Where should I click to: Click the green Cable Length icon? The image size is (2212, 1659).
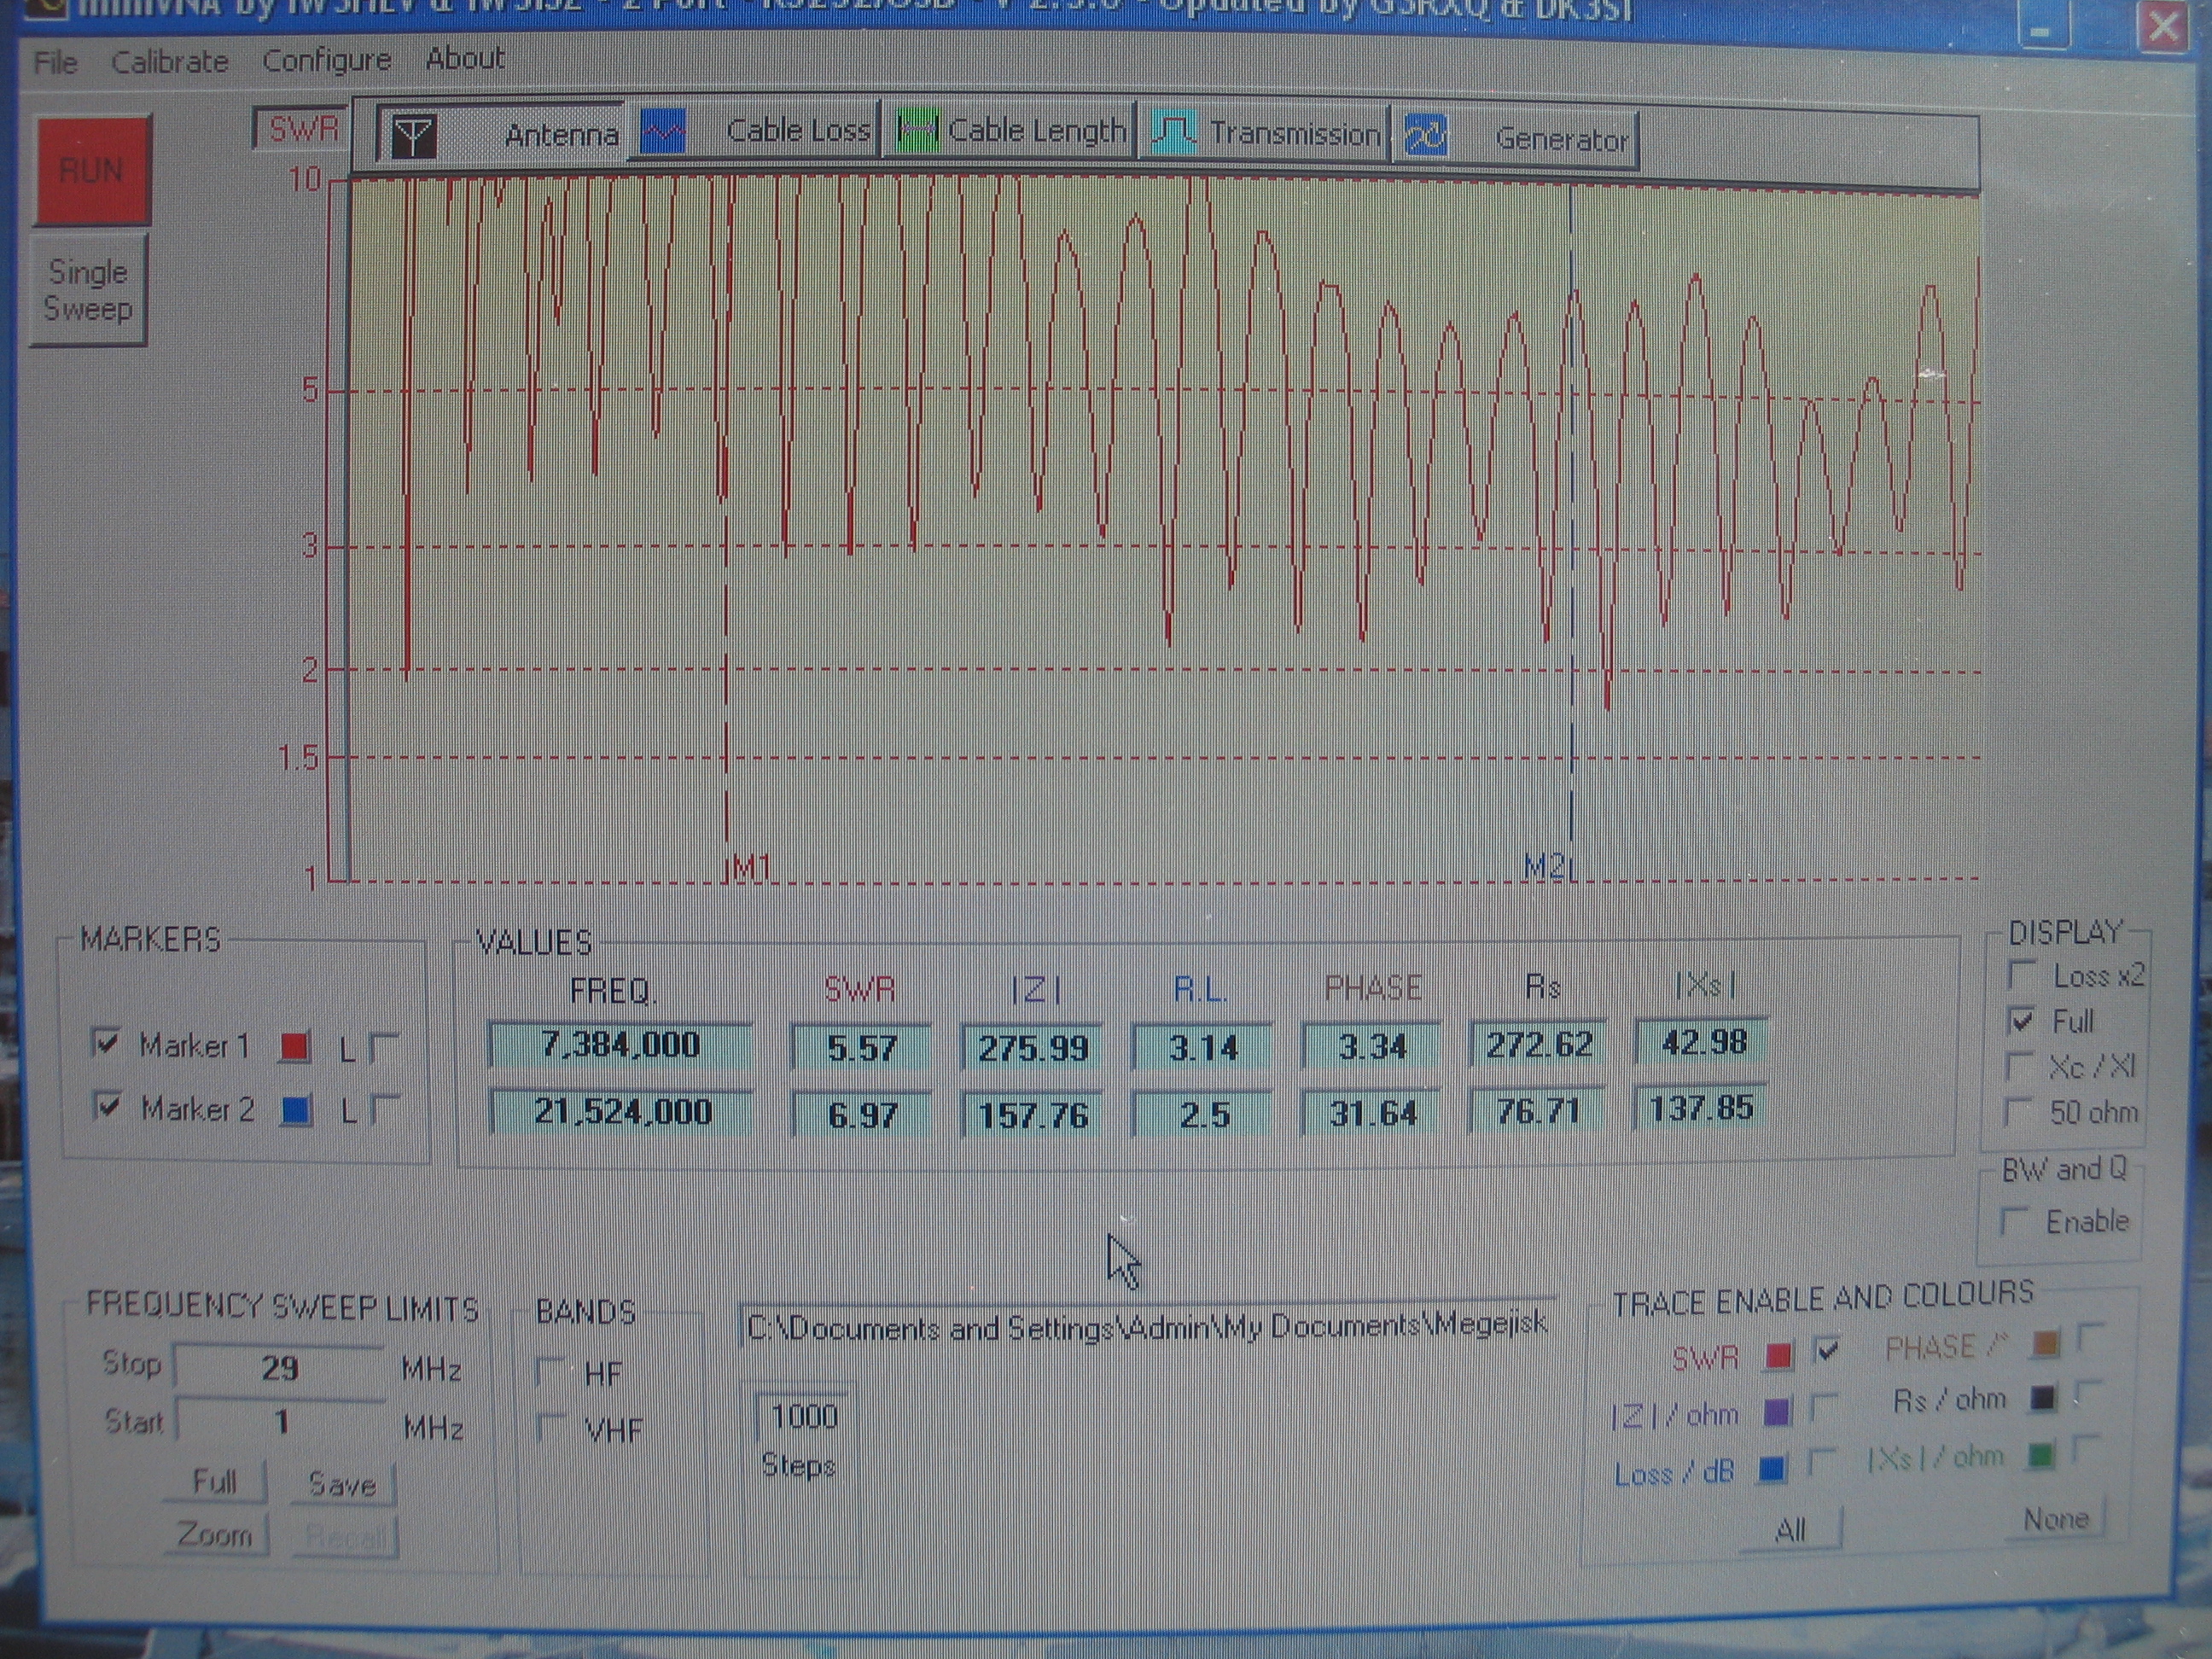(916, 130)
